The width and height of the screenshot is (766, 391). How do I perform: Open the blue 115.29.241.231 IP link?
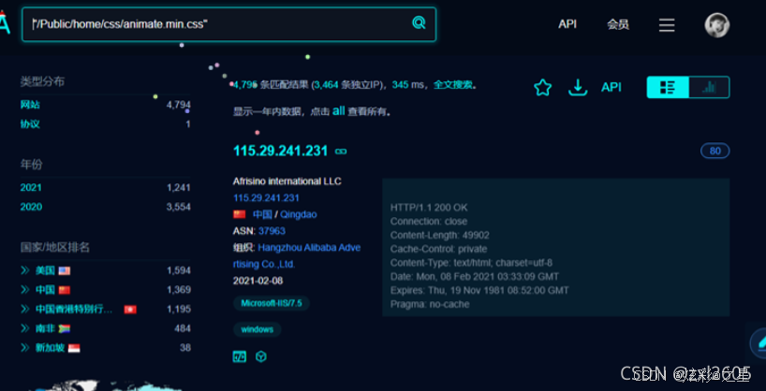point(266,198)
